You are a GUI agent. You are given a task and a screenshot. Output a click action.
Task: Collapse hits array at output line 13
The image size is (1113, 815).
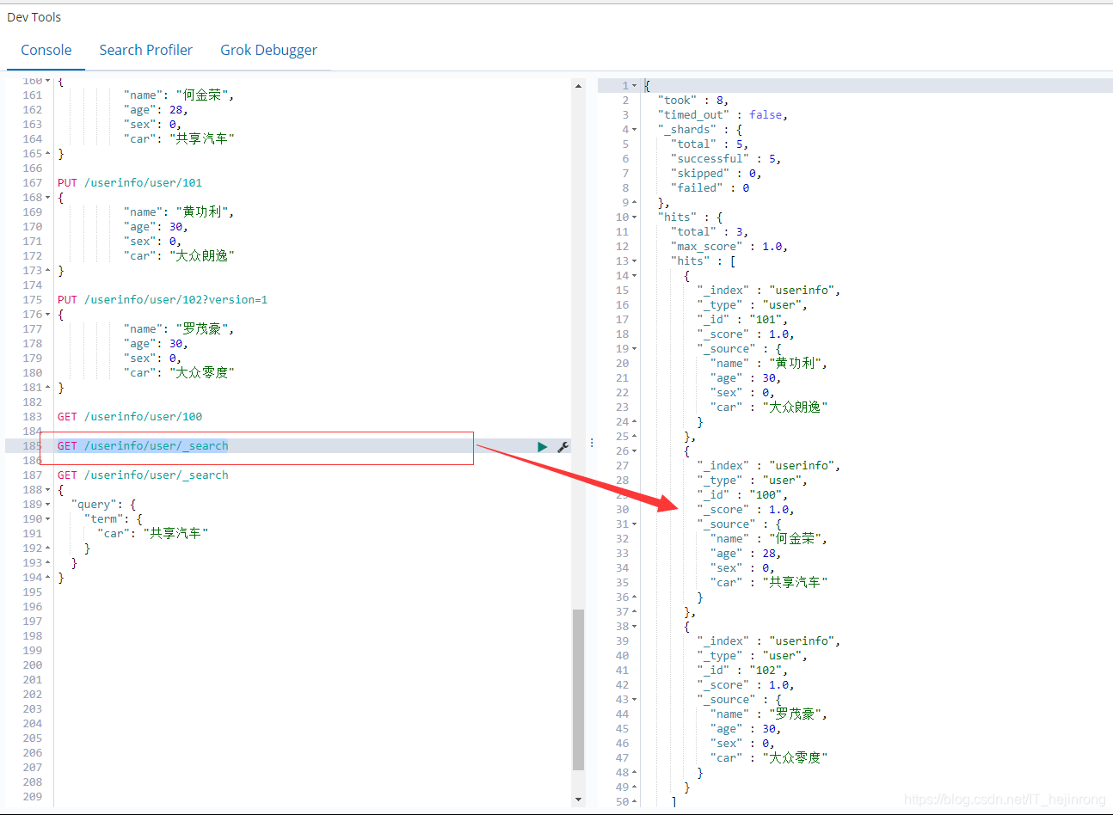pos(635,261)
